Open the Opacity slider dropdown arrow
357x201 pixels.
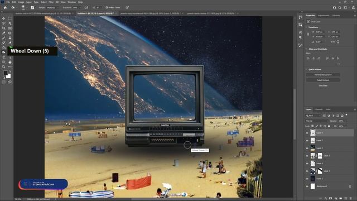(346, 121)
